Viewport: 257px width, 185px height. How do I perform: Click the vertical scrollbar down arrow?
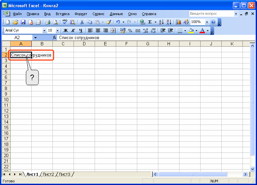tap(252, 169)
